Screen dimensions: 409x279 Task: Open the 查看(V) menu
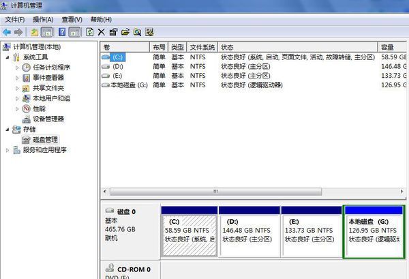point(72,20)
